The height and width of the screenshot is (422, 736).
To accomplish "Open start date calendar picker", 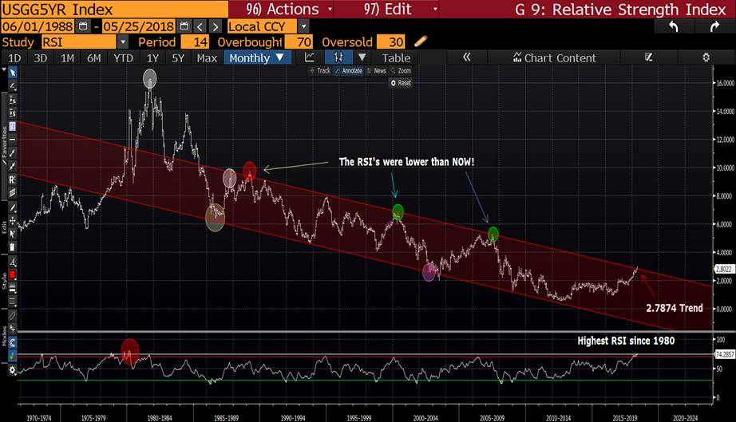I will coord(82,26).
